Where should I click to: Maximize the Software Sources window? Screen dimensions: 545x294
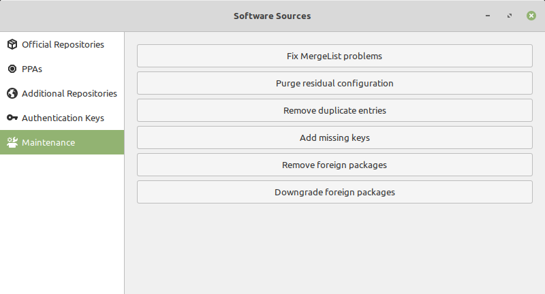[510, 15]
